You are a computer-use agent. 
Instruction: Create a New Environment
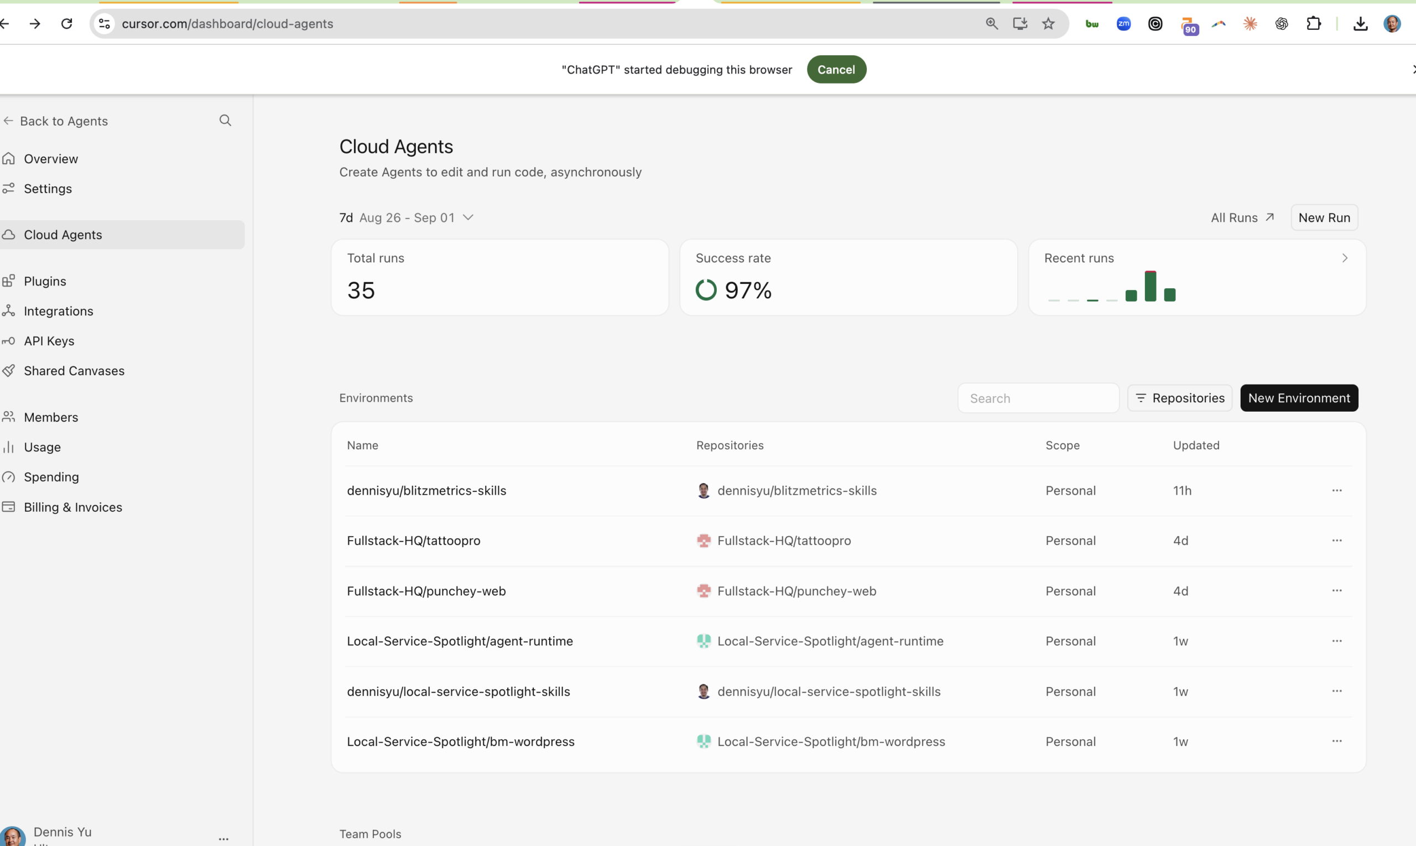1299,398
